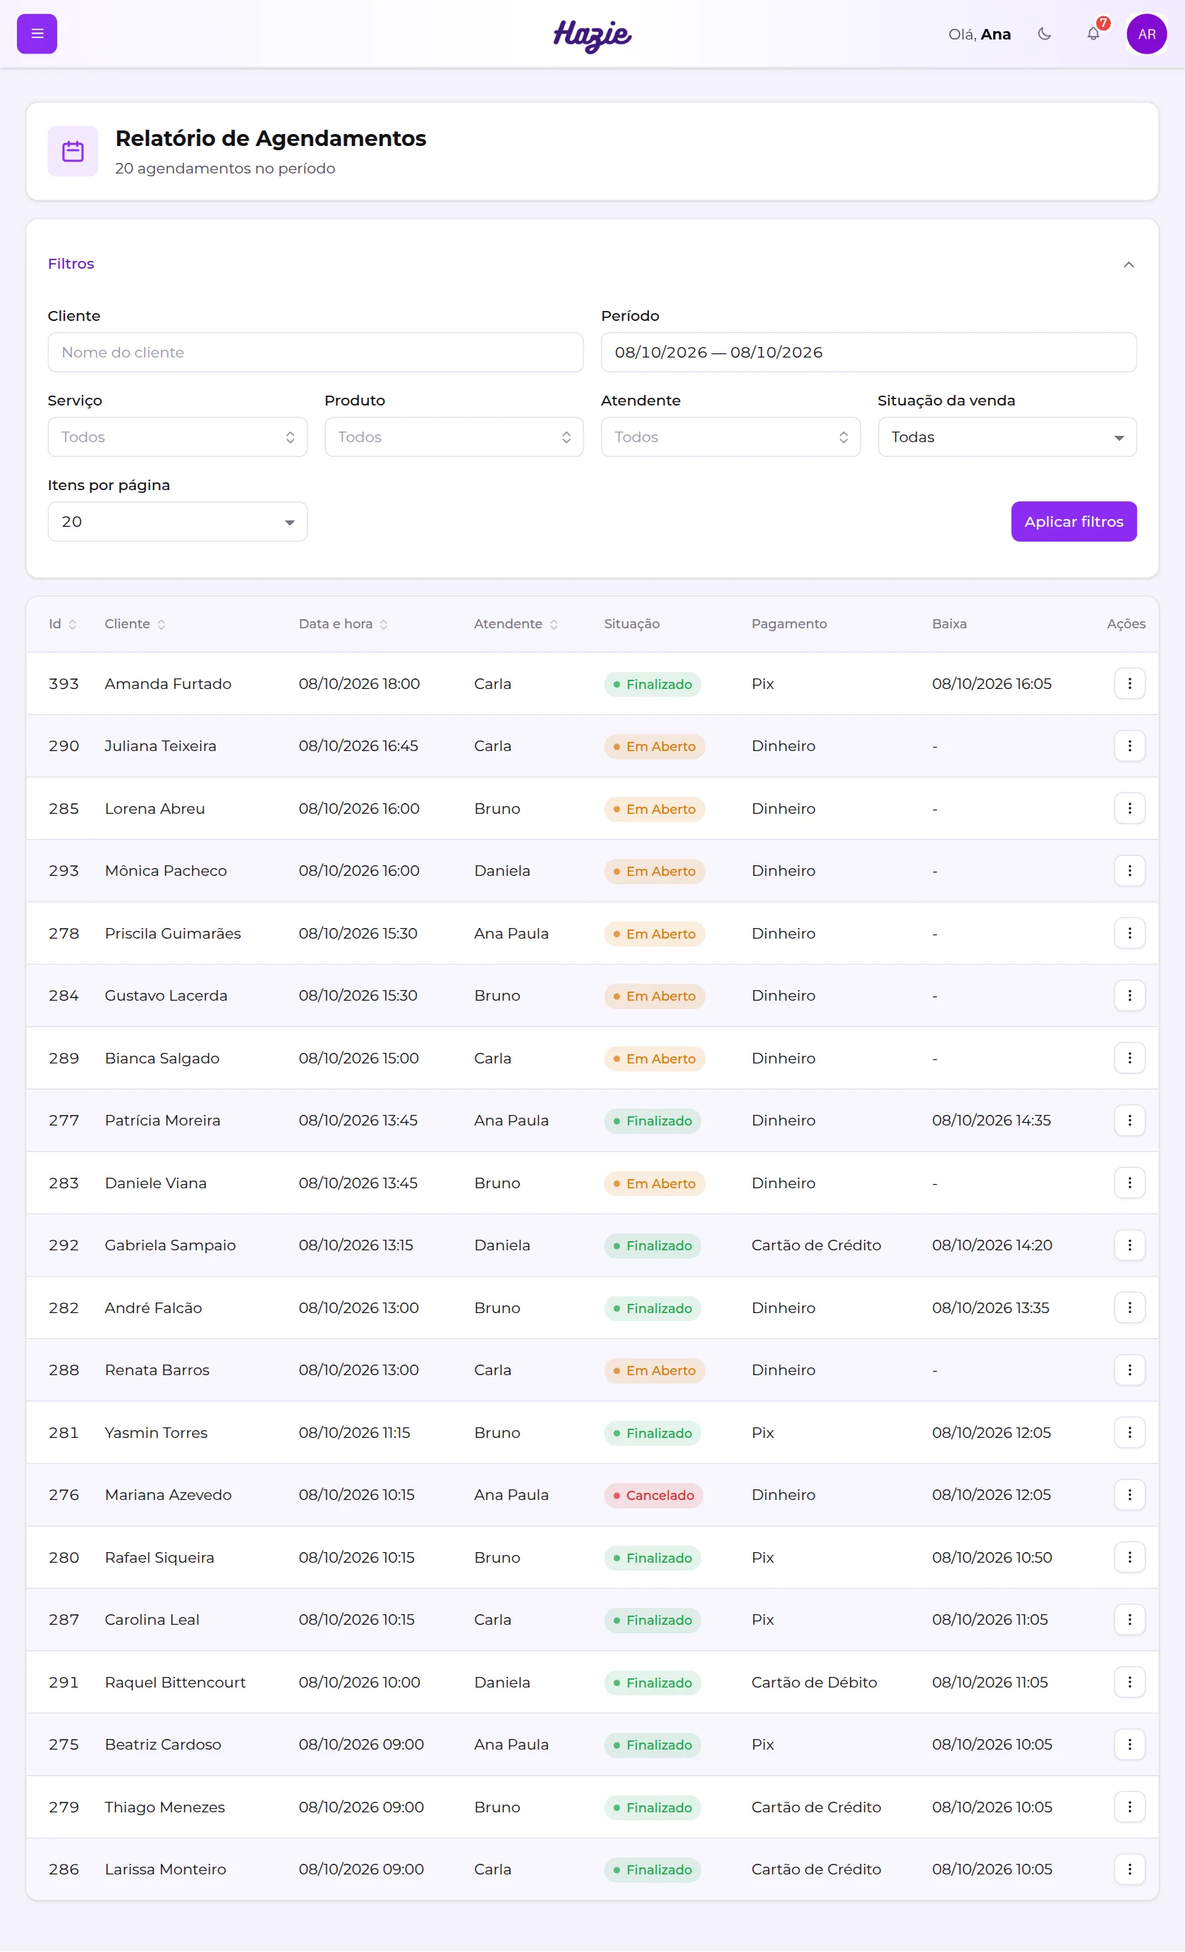Sort table by Atendente header
The image size is (1185, 1952).
coord(516,624)
